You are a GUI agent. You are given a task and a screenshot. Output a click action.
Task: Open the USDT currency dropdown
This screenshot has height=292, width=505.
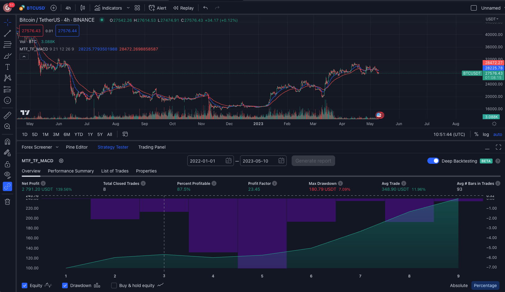492,19
